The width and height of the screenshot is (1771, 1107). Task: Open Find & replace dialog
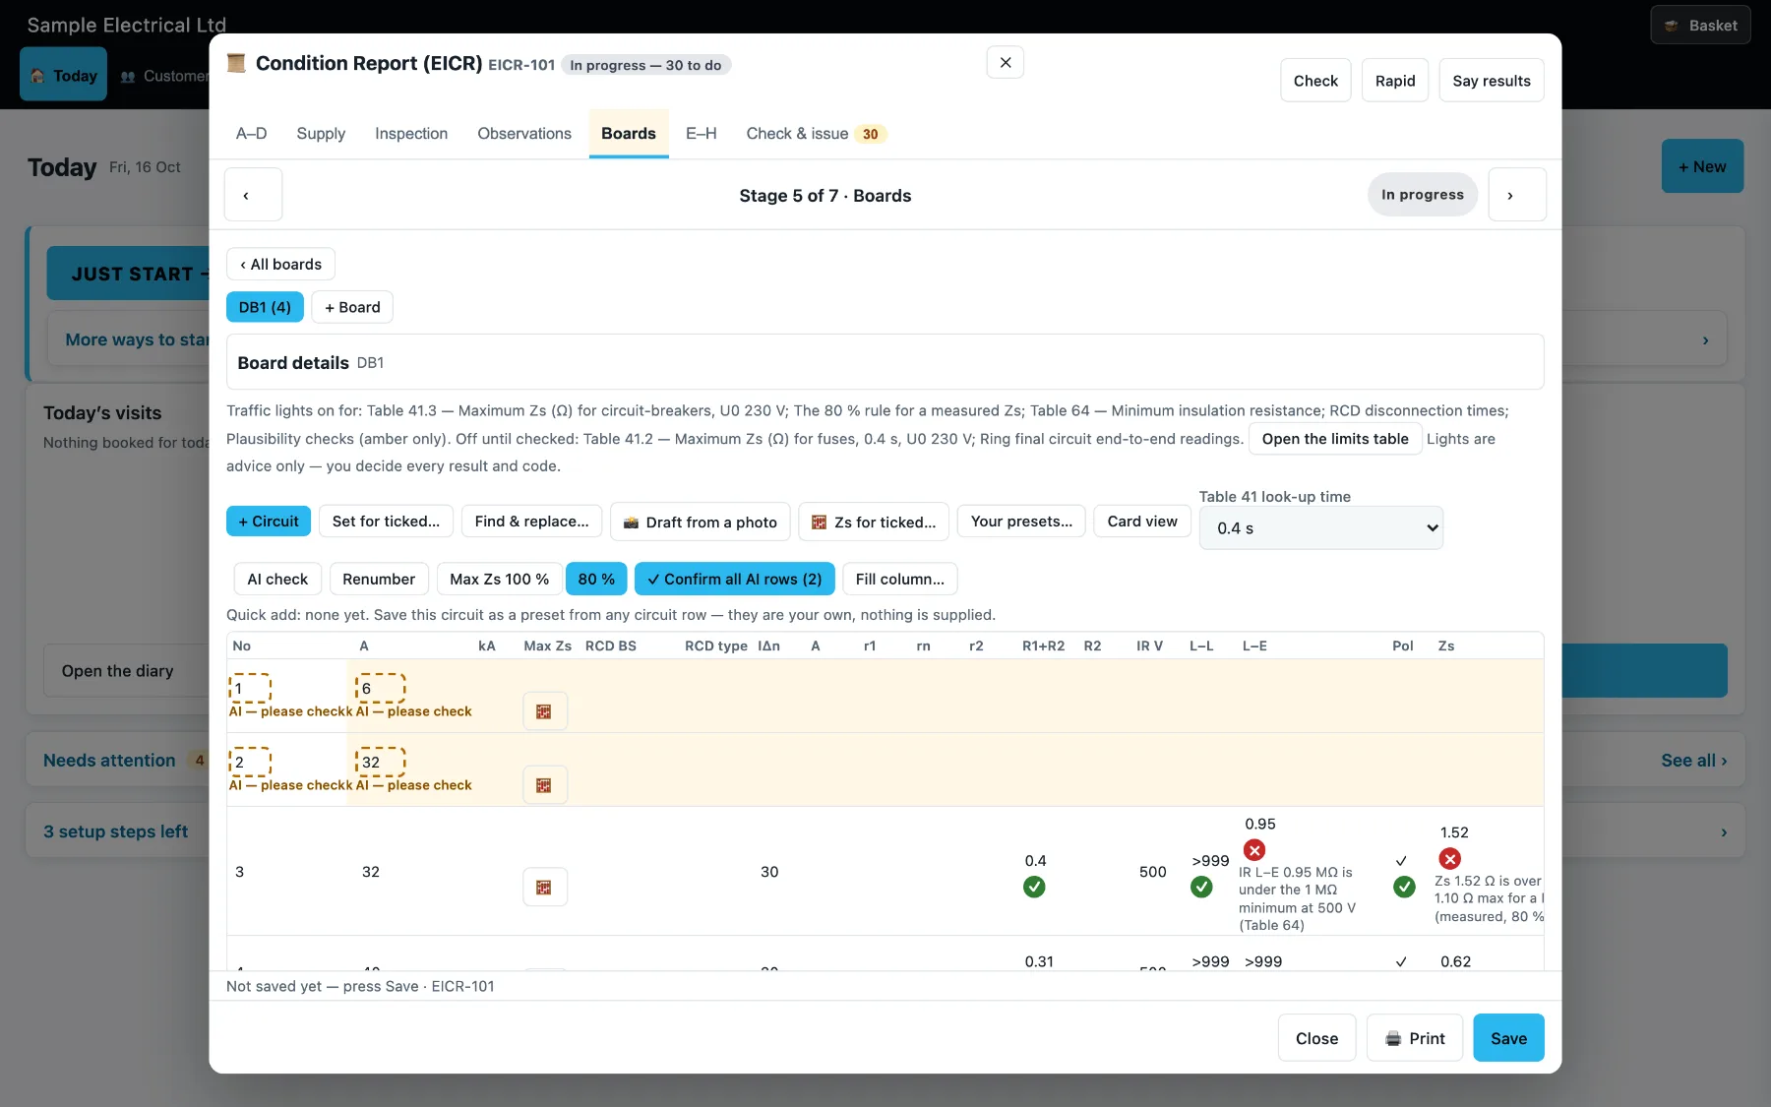(532, 522)
